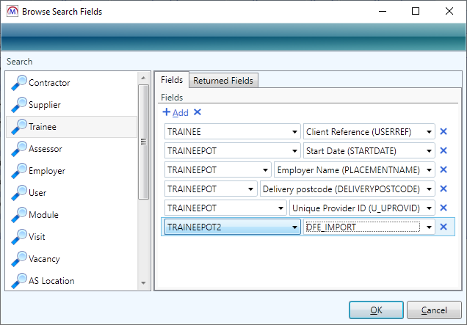Viewport: 467px width, 325px height.
Task: Click the OK button
Action: 375,310
